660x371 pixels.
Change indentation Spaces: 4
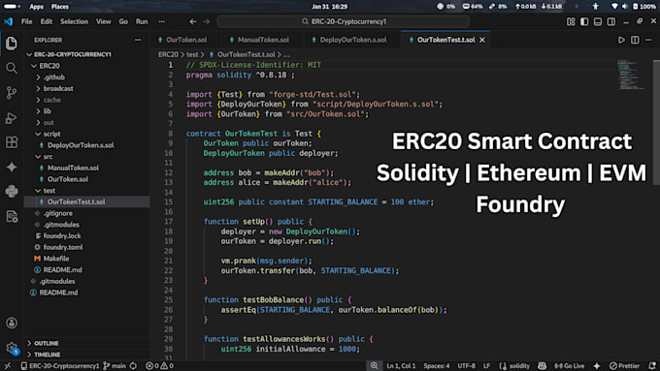437,366
